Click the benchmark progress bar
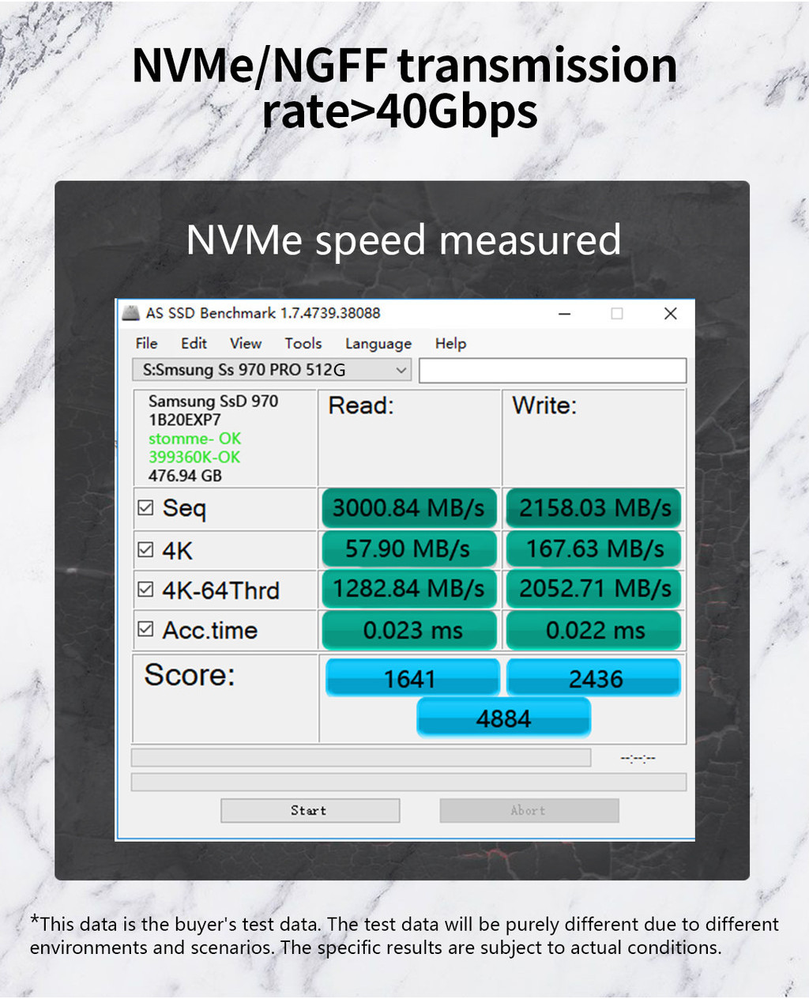Viewport: 809px width, 999px height. (362, 757)
